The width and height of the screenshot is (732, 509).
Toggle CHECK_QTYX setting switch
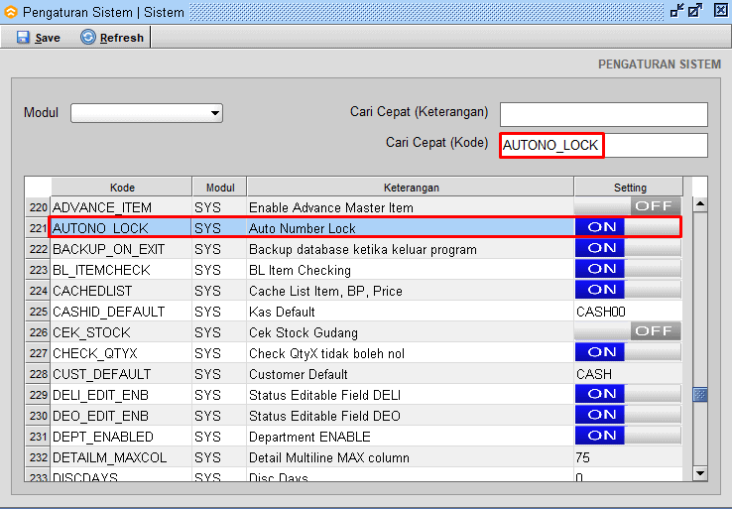point(628,352)
